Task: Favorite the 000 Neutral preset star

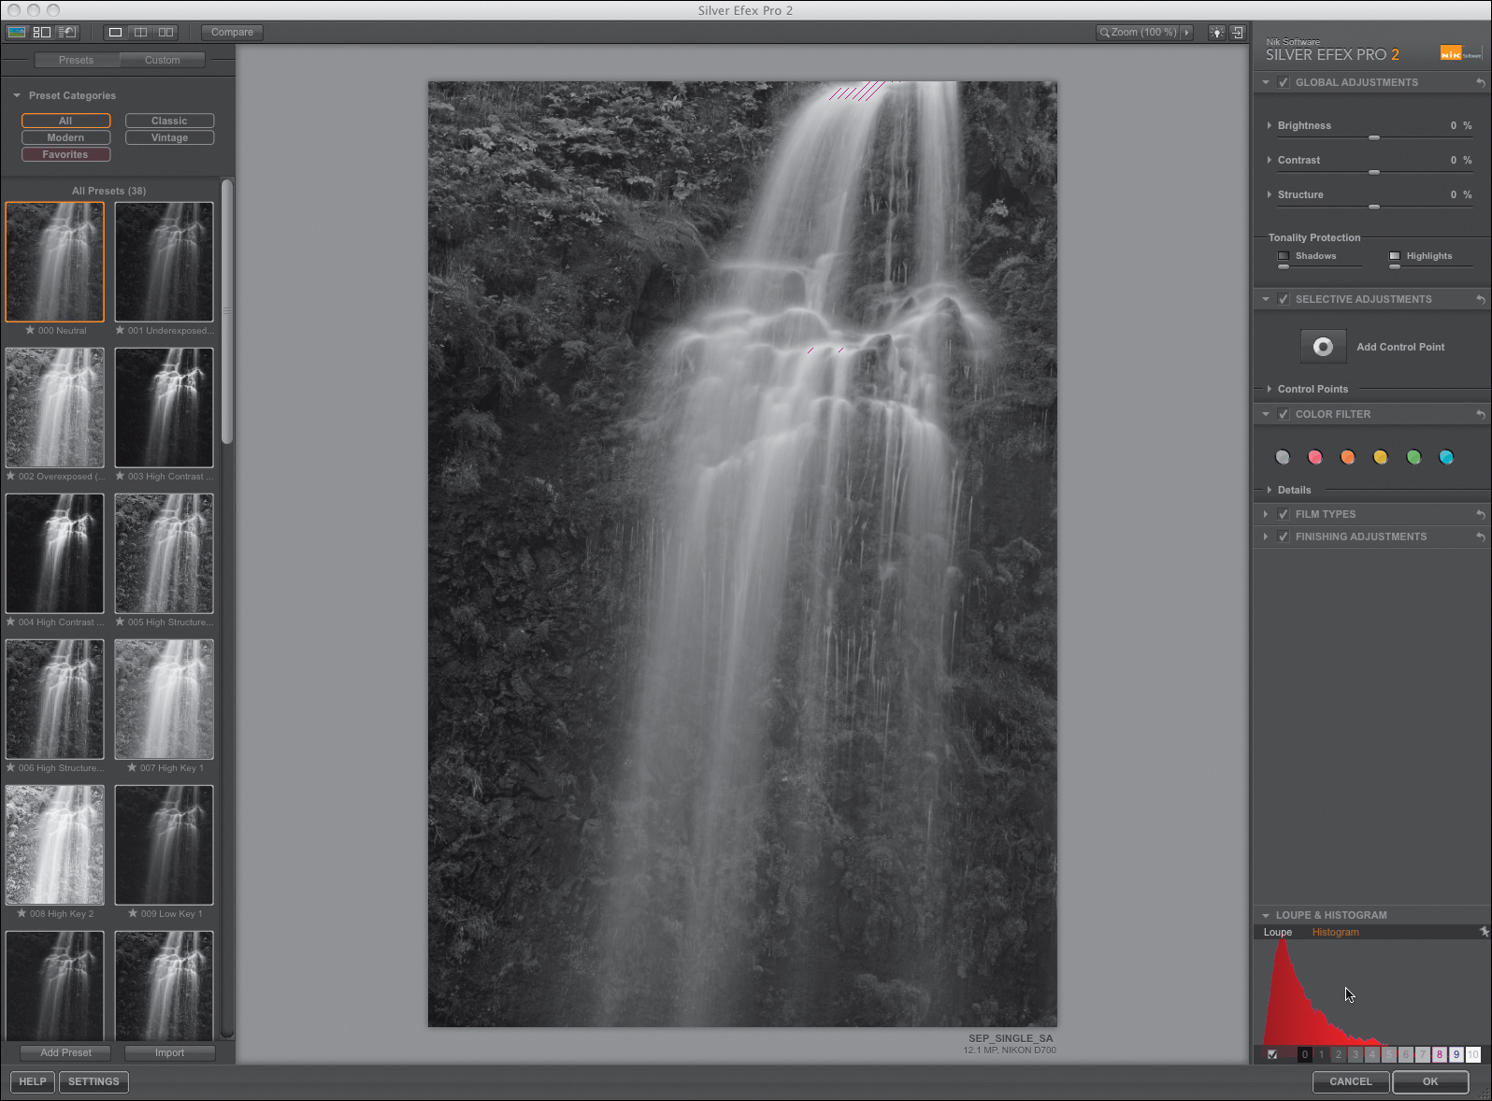Action: (31, 330)
